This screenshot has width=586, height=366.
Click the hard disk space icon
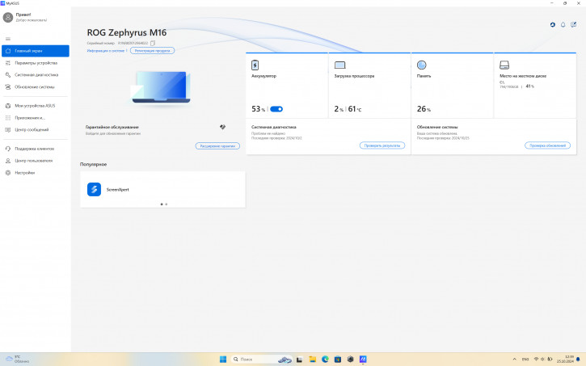point(504,65)
